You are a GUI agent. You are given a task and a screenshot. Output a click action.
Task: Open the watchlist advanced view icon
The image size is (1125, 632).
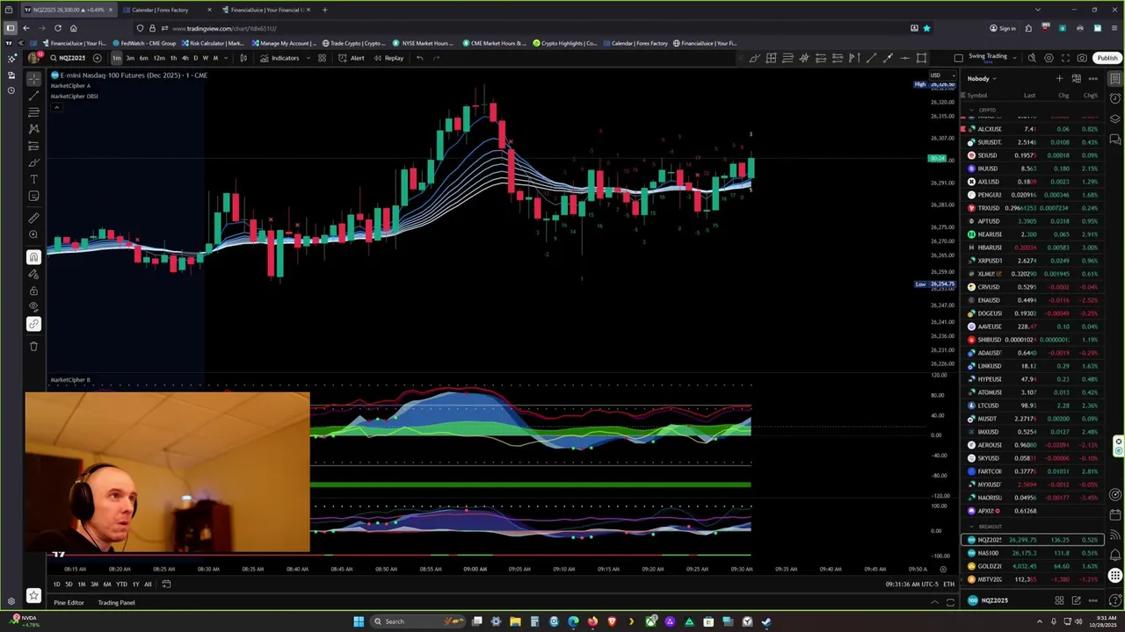tap(1076, 78)
